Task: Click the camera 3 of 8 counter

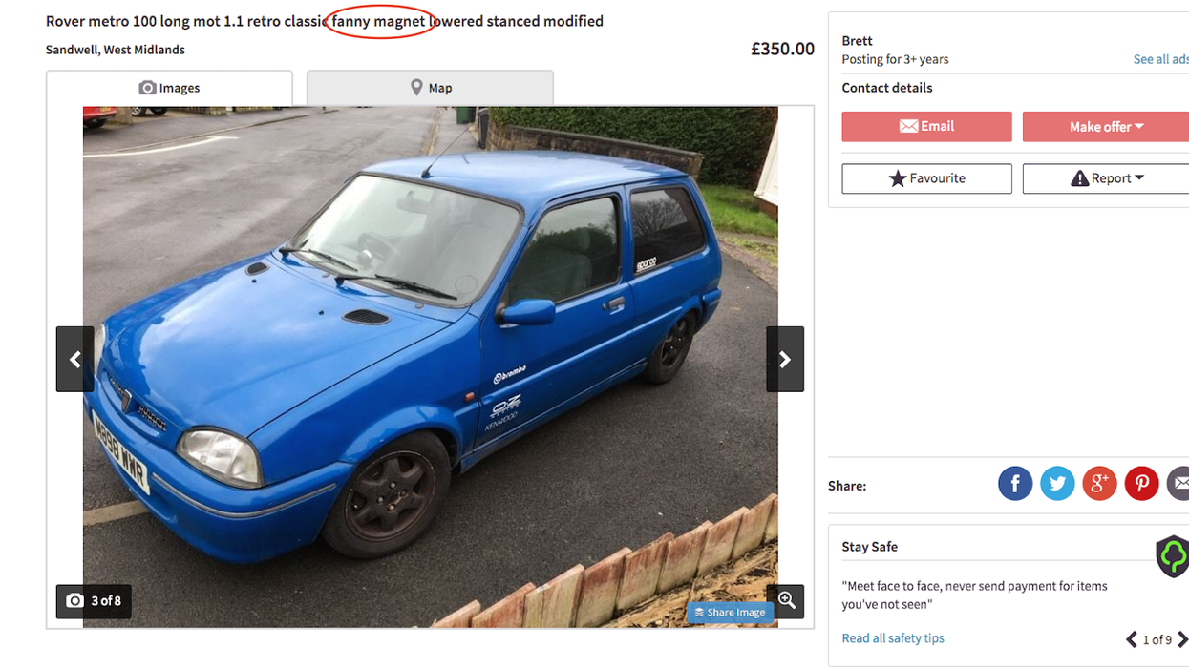Action: [x=94, y=601]
